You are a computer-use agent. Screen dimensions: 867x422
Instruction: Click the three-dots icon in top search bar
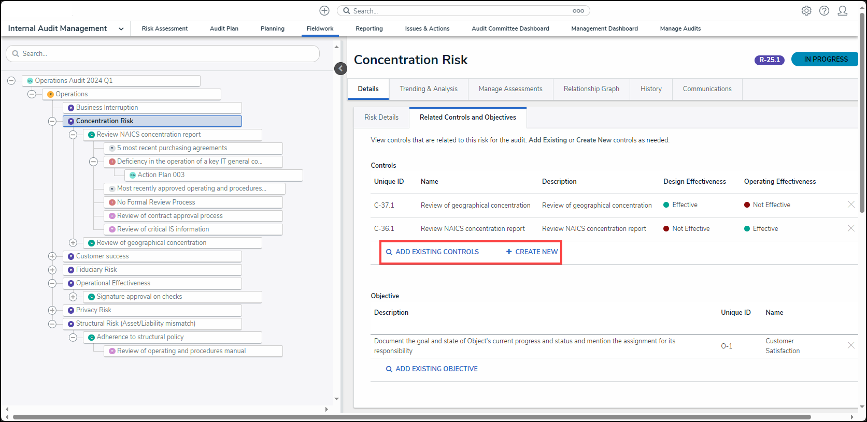(x=578, y=11)
